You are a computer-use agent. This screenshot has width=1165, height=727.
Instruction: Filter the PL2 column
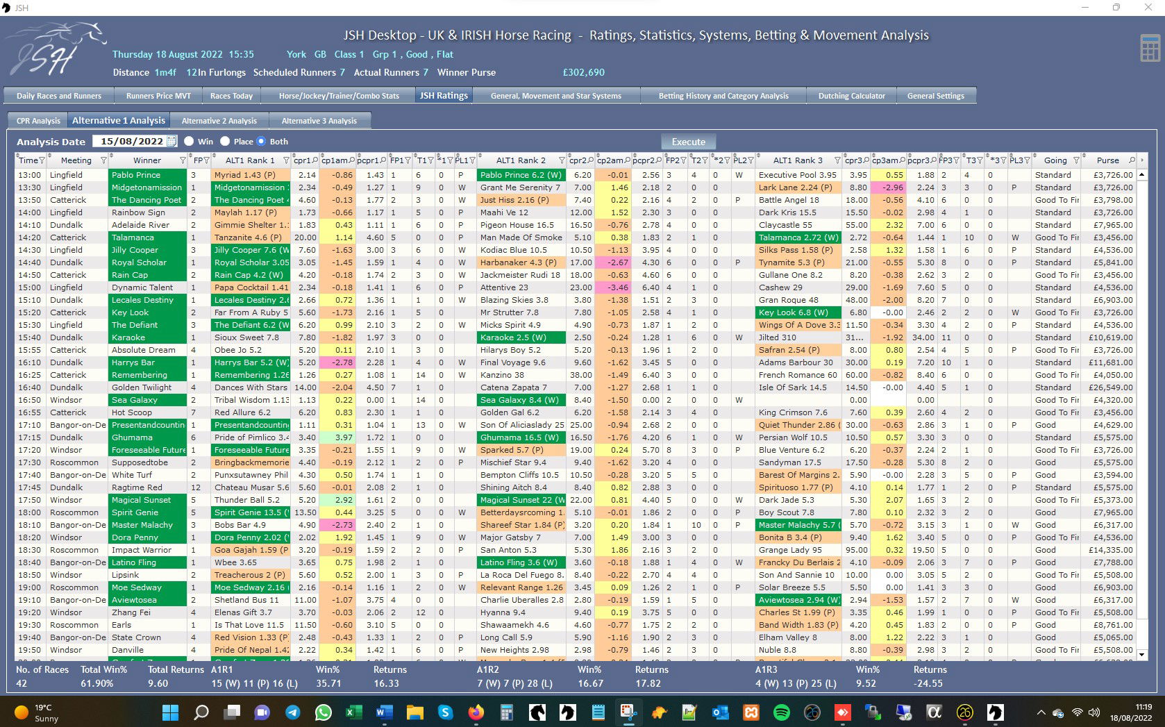(751, 160)
